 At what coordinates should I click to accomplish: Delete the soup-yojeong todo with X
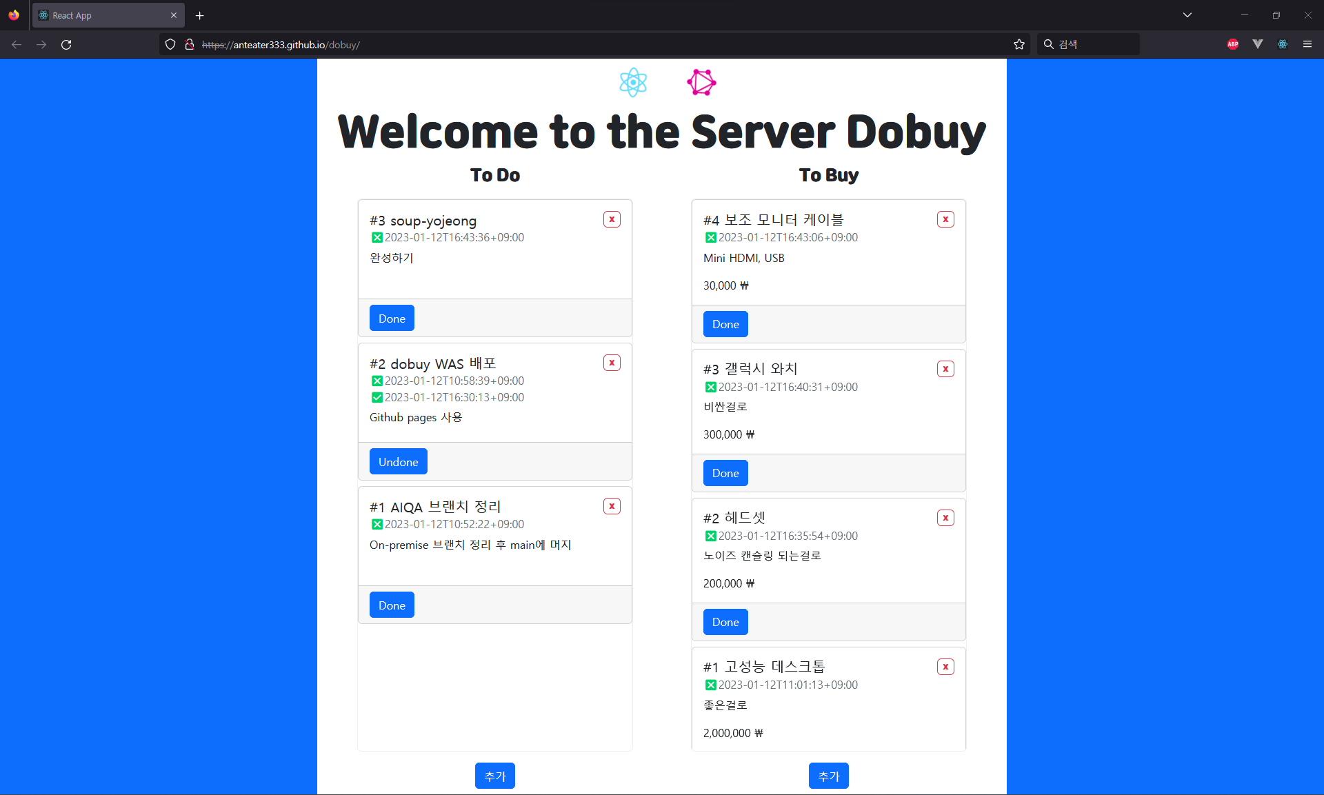[612, 219]
